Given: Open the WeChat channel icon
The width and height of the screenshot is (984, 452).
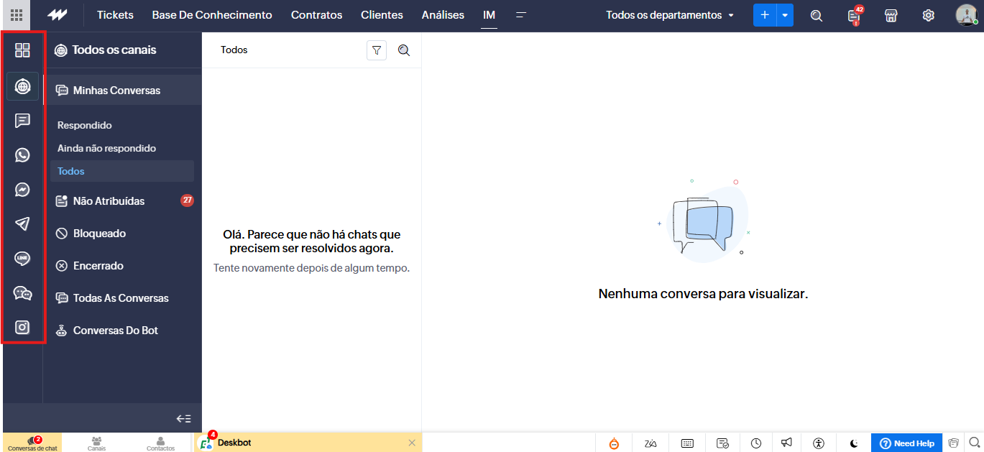Looking at the screenshot, I should [22, 292].
